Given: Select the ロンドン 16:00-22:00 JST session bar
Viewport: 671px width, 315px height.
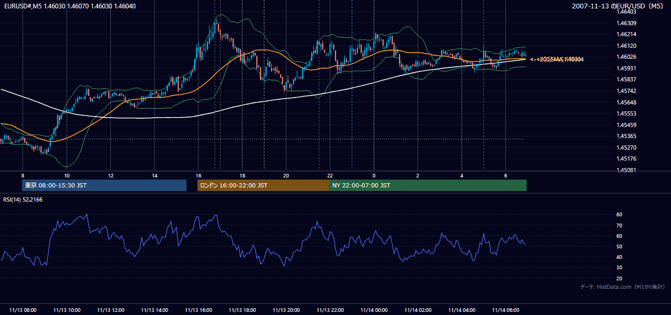Looking at the screenshot, I should (x=263, y=185).
